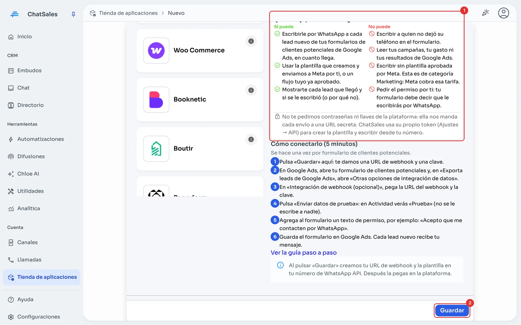This screenshot has width=521, height=325.
Task: Select the Booknetic app logo
Action: [x=156, y=100]
